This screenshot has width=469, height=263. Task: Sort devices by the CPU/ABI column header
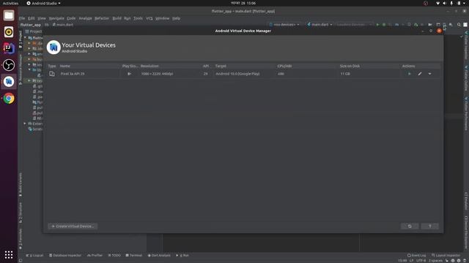tap(284, 66)
